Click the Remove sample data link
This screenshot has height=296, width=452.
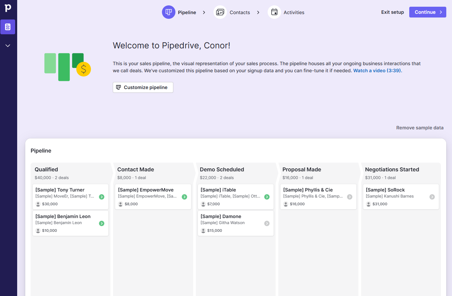[420, 128]
